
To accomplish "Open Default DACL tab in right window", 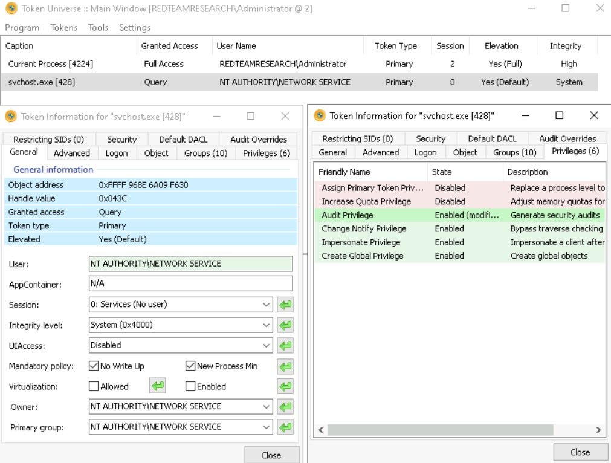I will (x=492, y=139).
